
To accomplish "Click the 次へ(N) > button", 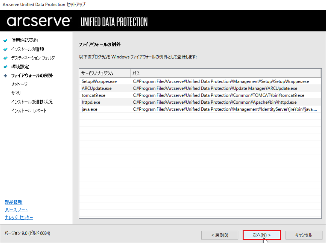I will (x=262, y=235).
